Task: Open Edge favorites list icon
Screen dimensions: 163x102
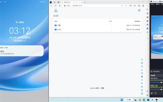Action: click(135, 6)
